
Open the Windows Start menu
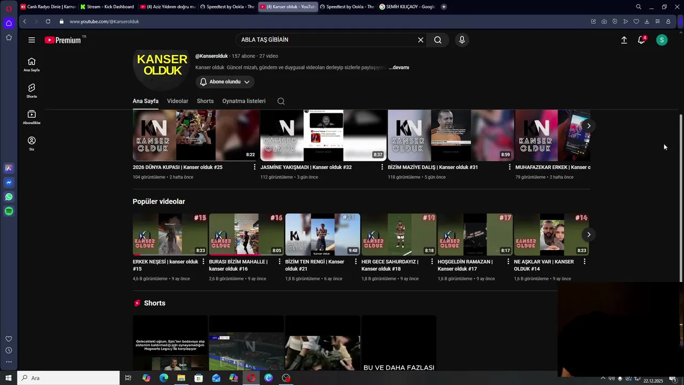pyautogui.click(x=9, y=378)
